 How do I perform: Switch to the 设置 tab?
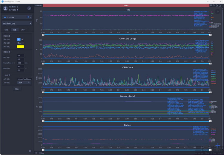click(15, 30)
